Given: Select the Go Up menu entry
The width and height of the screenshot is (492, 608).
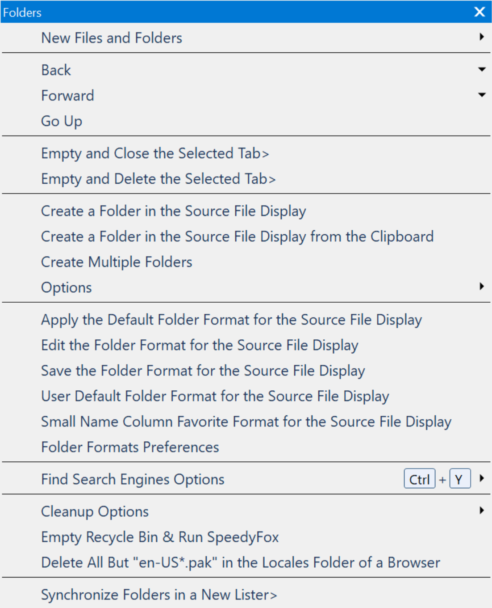Looking at the screenshot, I should (62, 121).
